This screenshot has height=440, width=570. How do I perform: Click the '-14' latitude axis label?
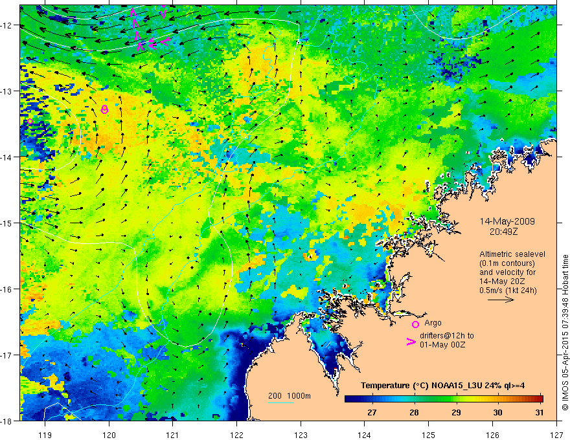pyautogui.click(x=6, y=157)
